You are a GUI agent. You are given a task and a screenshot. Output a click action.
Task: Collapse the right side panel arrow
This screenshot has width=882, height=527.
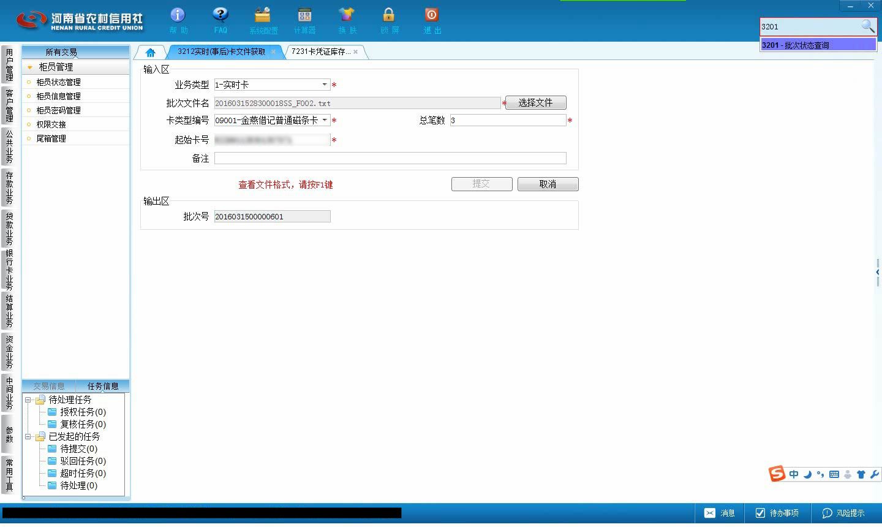pos(878,272)
